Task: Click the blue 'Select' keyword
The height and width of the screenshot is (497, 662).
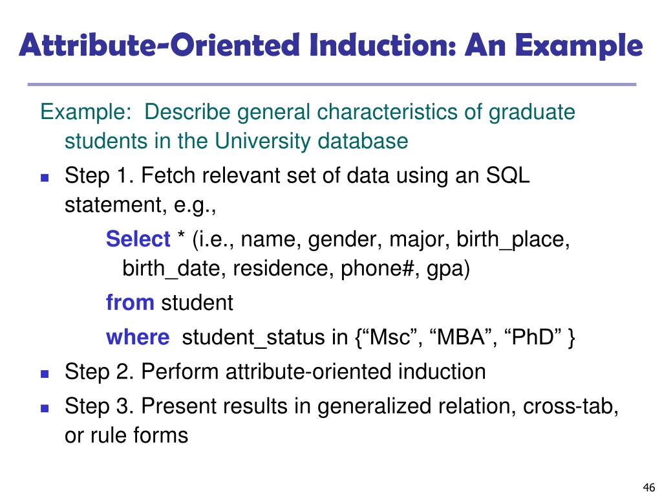Action: (x=138, y=239)
